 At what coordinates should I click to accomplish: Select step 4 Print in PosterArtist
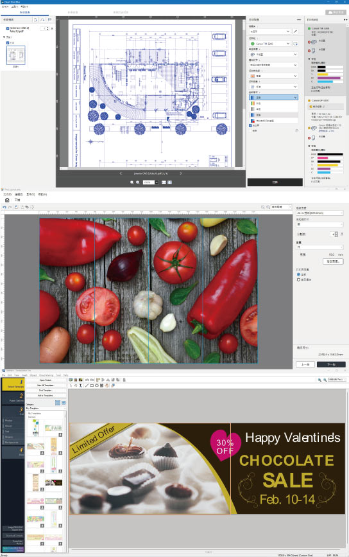pos(13,452)
